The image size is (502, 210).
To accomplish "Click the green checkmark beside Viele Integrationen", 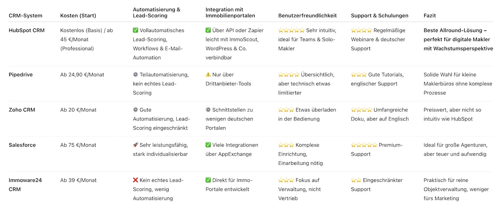I will 208,145.
